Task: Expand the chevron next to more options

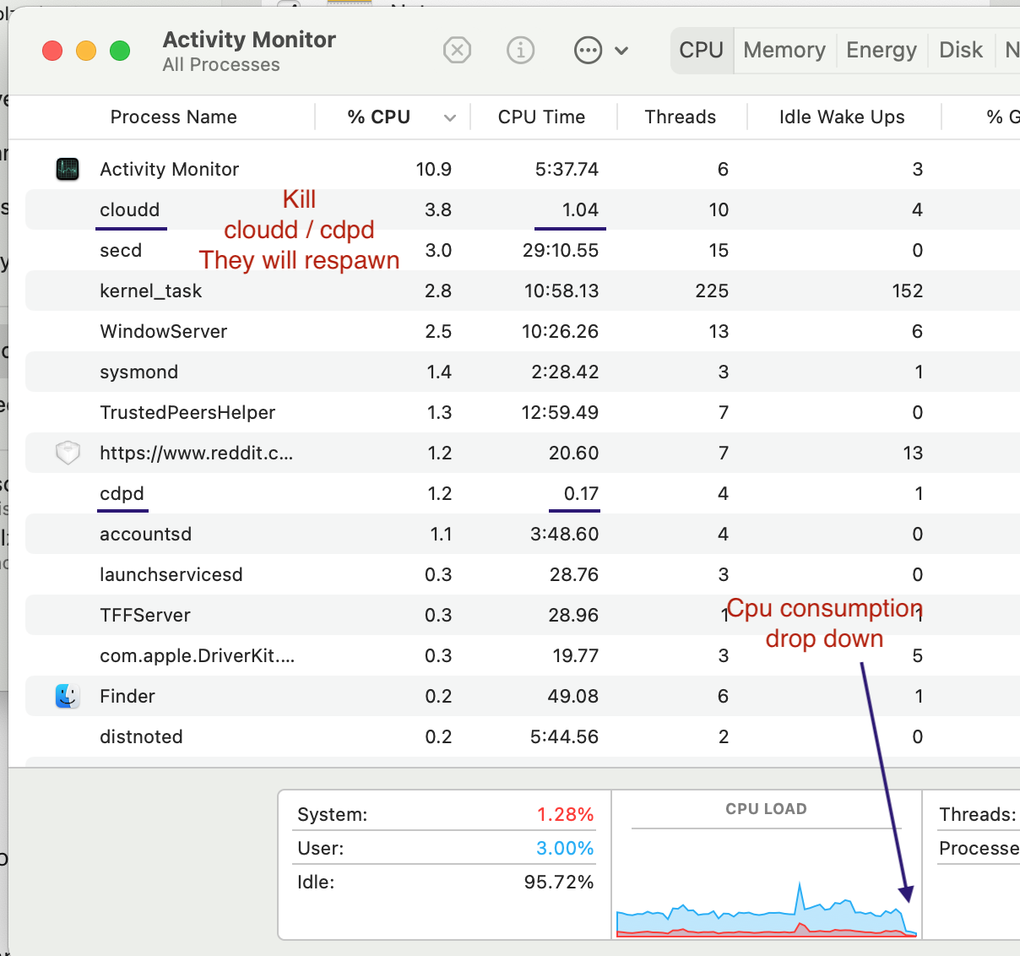Action: (621, 51)
